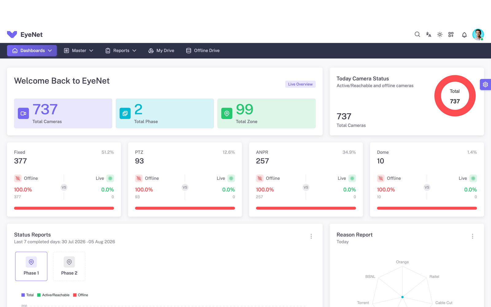
Task: Expand the Master dropdown menu
Action: click(79, 51)
